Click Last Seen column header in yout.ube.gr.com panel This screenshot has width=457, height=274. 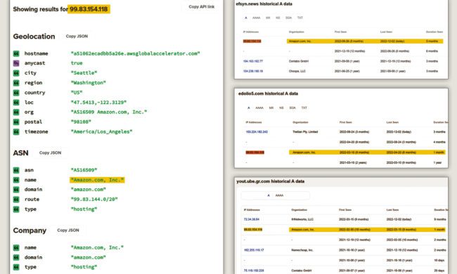pos(392,210)
